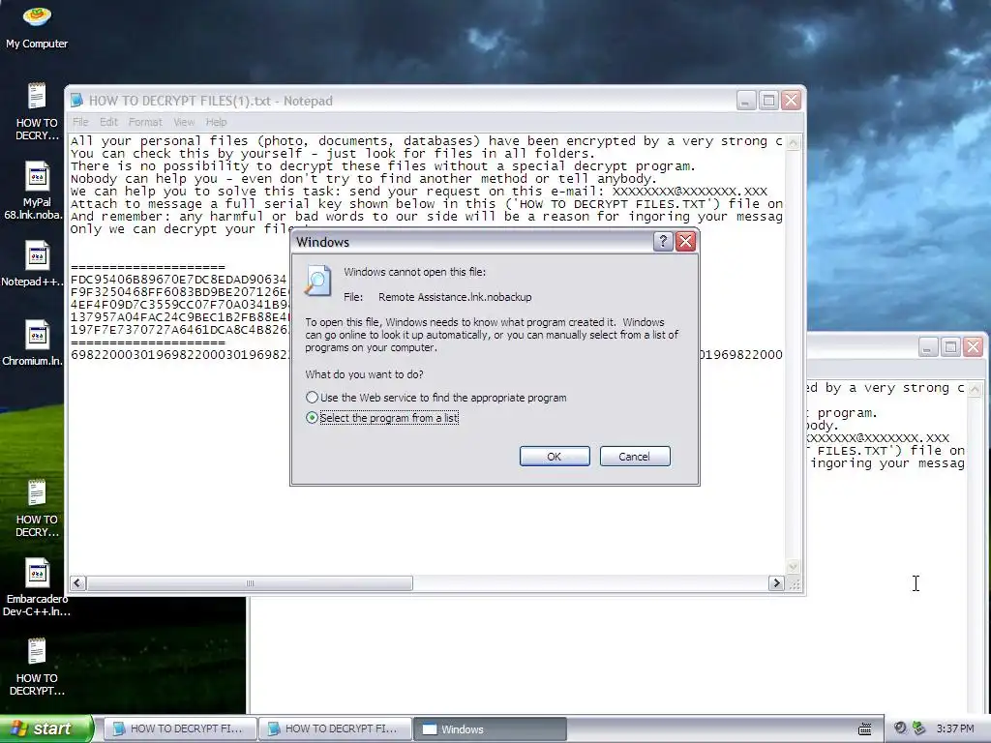Viewport: 991px width, 743px height.
Task: Maximize the front Notepad window
Action: click(x=768, y=101)
